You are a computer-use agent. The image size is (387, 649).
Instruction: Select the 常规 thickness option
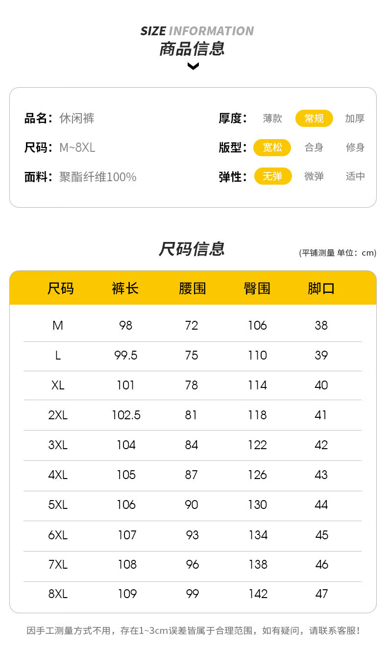click(x=314, y=119)
